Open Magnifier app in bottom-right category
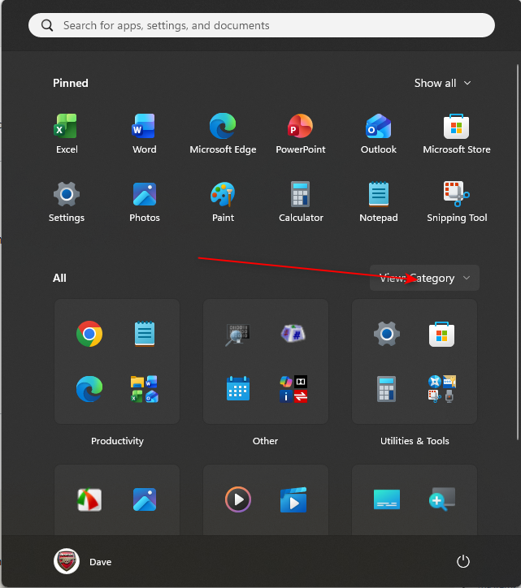 (x=442, y=499)
